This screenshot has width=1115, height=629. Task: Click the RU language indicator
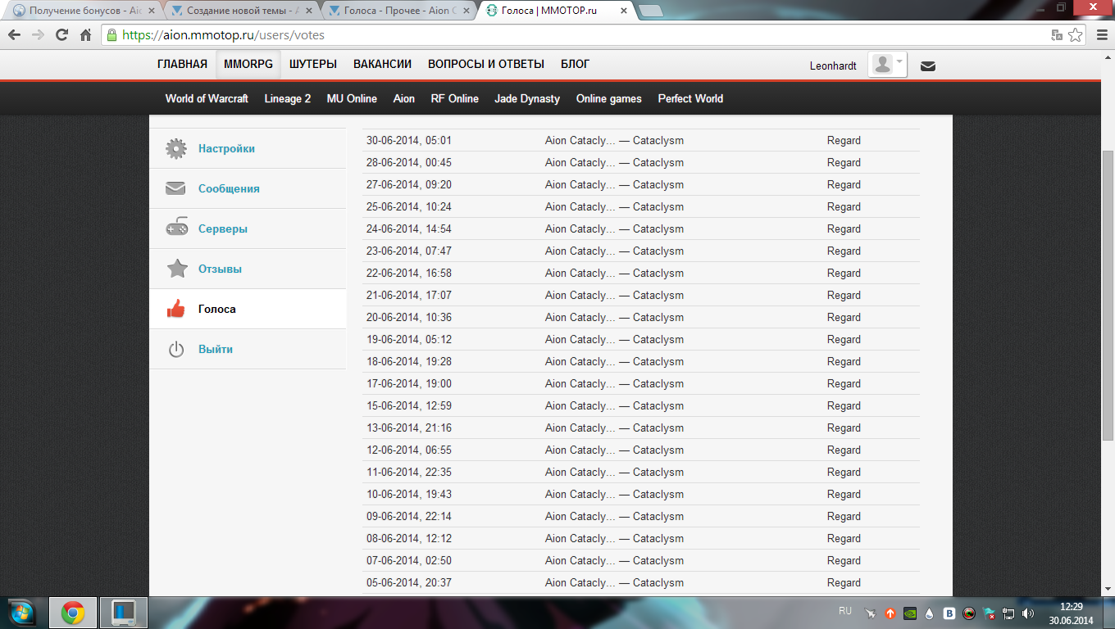coord(845,611)
